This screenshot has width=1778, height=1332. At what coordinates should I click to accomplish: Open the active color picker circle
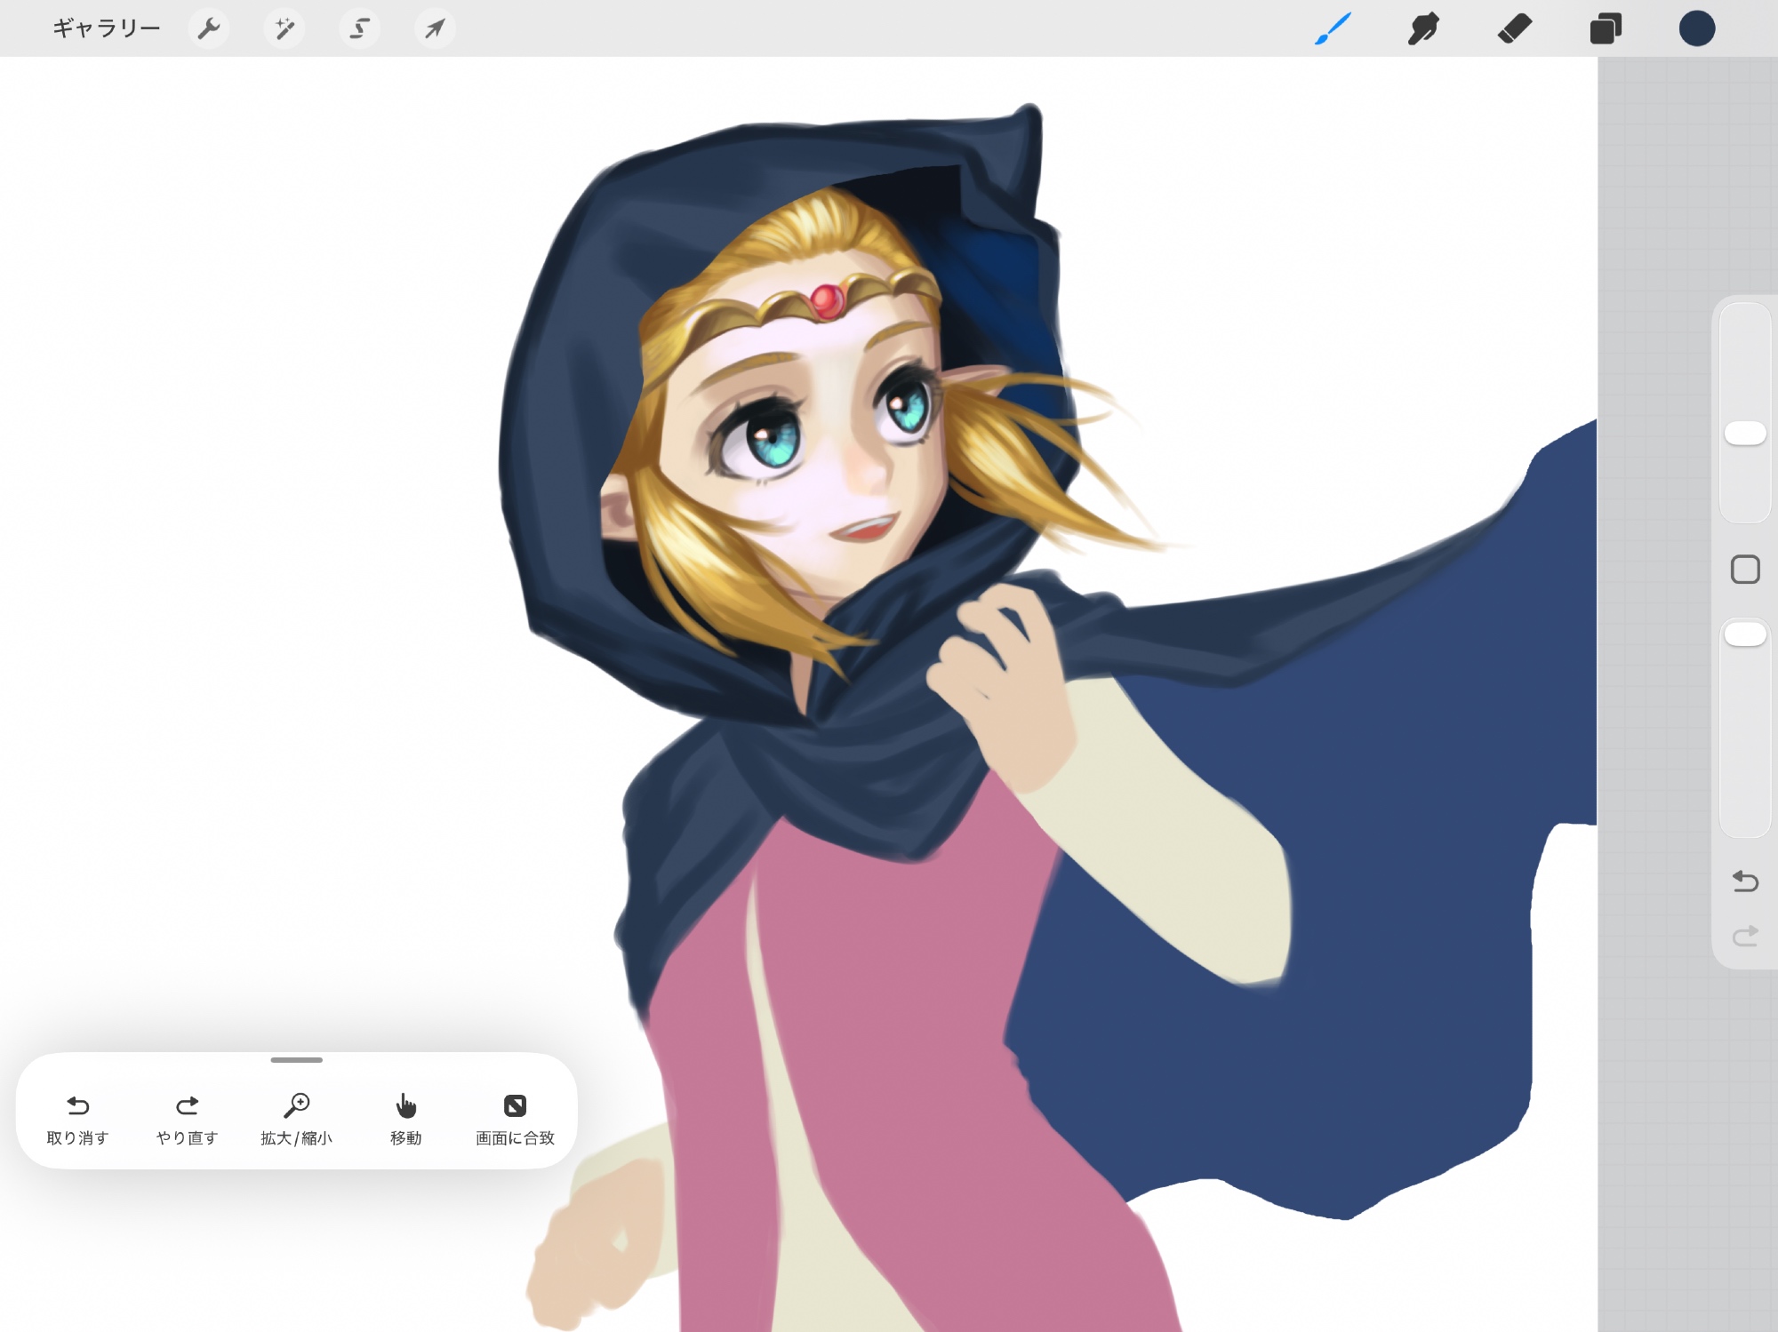tap(1696, 28)
